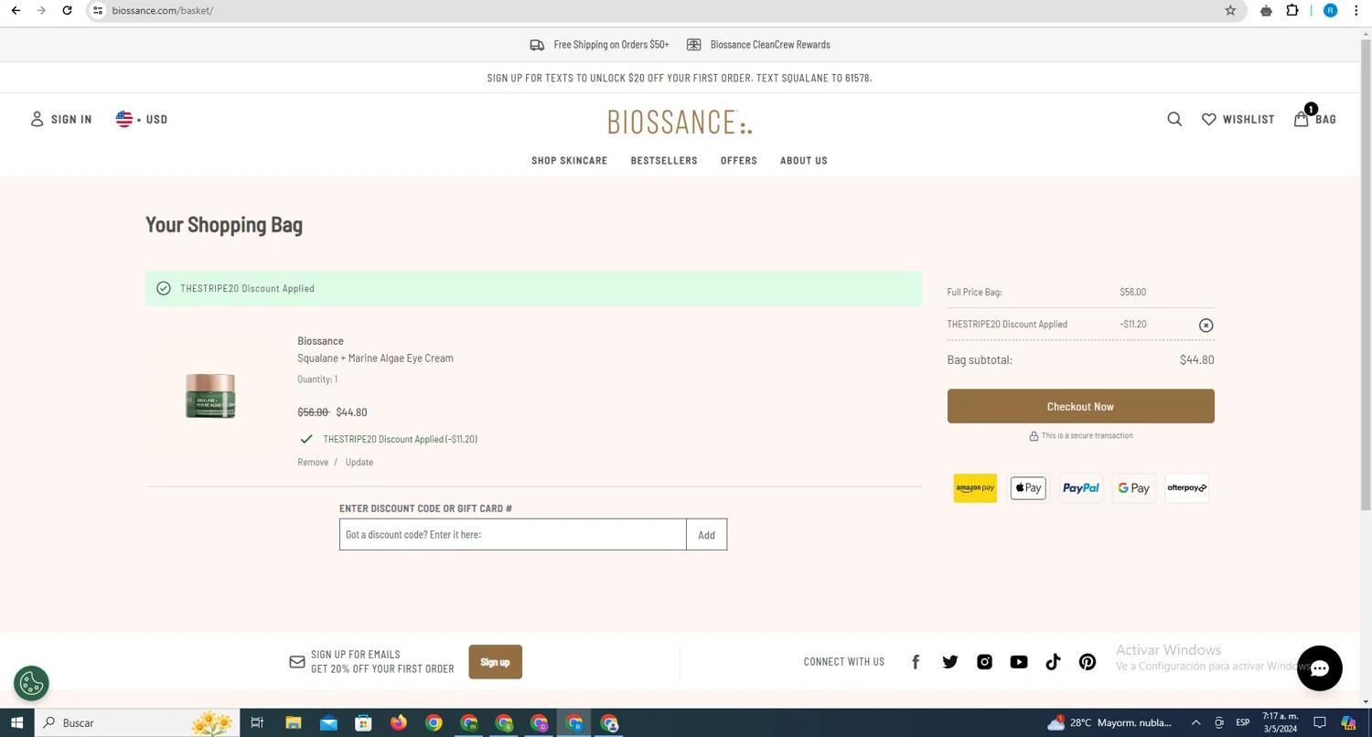
Task: Open Task View on taskbar
Action: pos(257,722)
